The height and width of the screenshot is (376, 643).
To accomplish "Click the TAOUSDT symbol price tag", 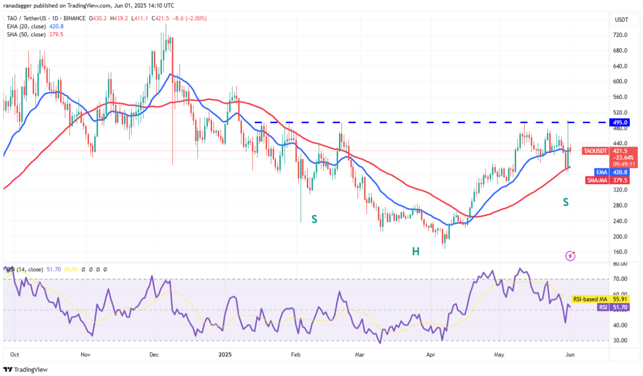I will (596, 151).
